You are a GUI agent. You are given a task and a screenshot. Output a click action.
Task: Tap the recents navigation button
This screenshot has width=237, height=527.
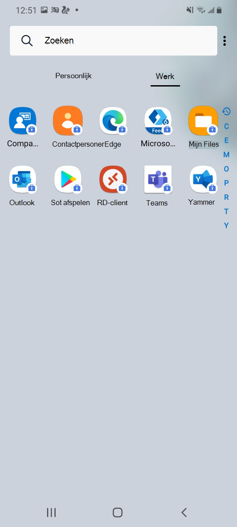51,512
